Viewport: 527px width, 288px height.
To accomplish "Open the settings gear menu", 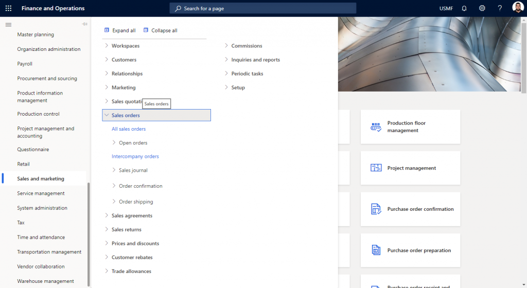I will [482, 8].
